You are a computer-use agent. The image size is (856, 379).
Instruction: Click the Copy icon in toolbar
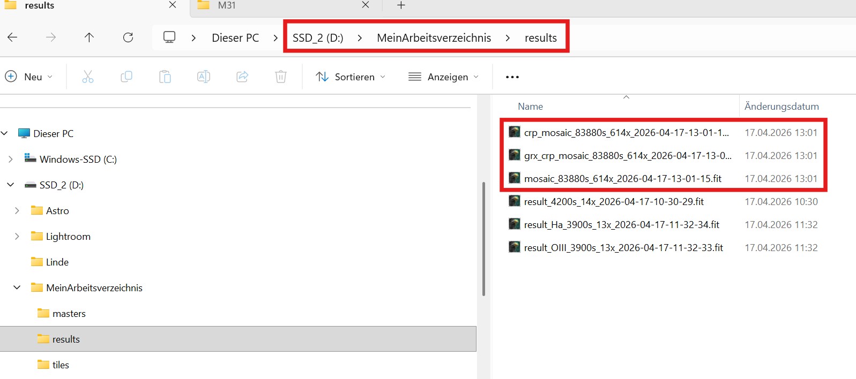pyautogui.click(x=126, y=77)
